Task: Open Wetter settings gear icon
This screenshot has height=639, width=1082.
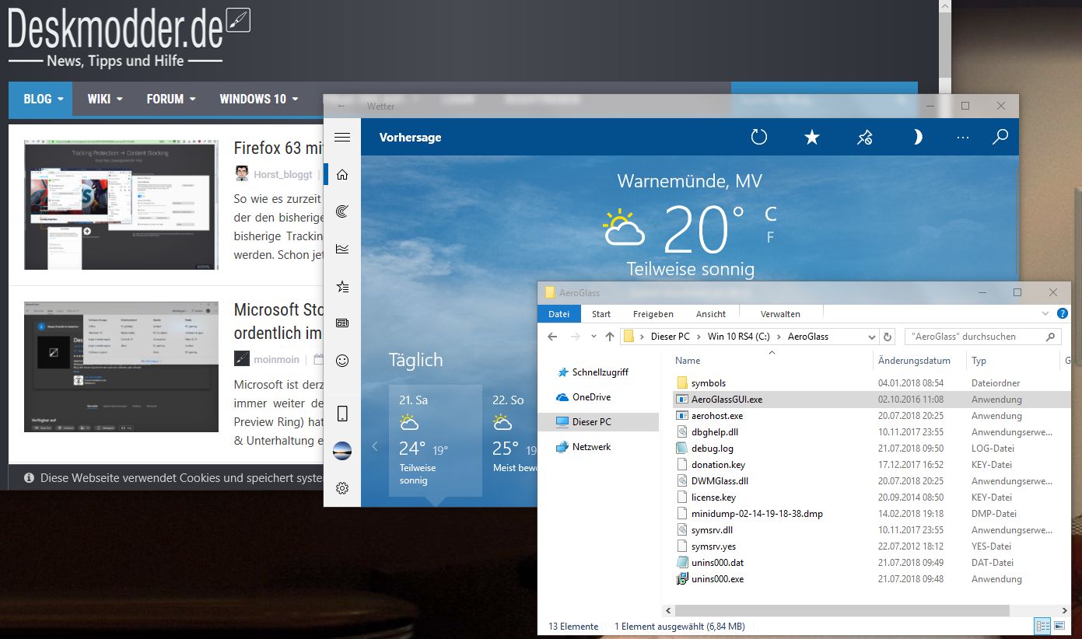Action: (x=342, y=488)
